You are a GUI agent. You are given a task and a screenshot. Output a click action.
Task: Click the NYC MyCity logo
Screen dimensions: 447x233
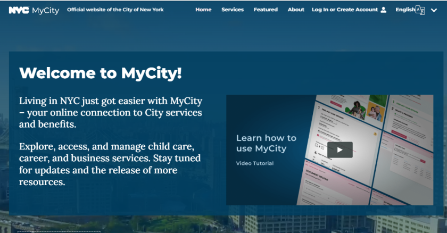pos(34,10)
